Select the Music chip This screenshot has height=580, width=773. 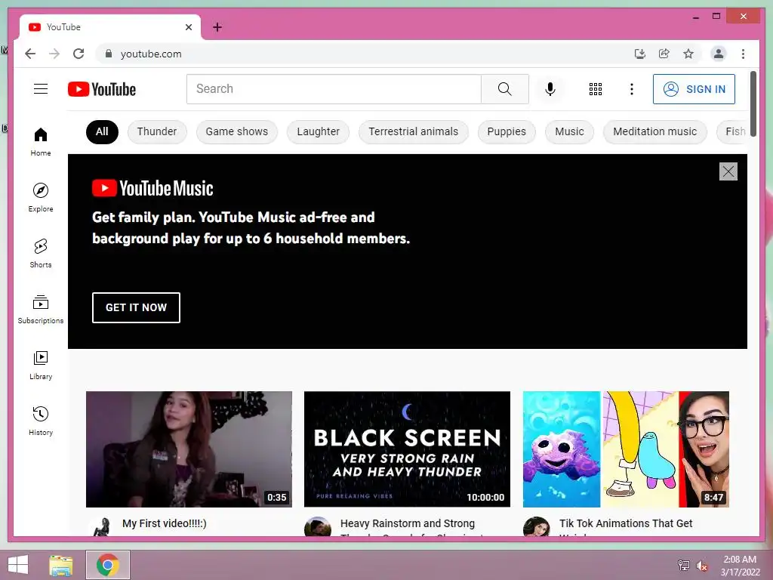pos(569,131)
